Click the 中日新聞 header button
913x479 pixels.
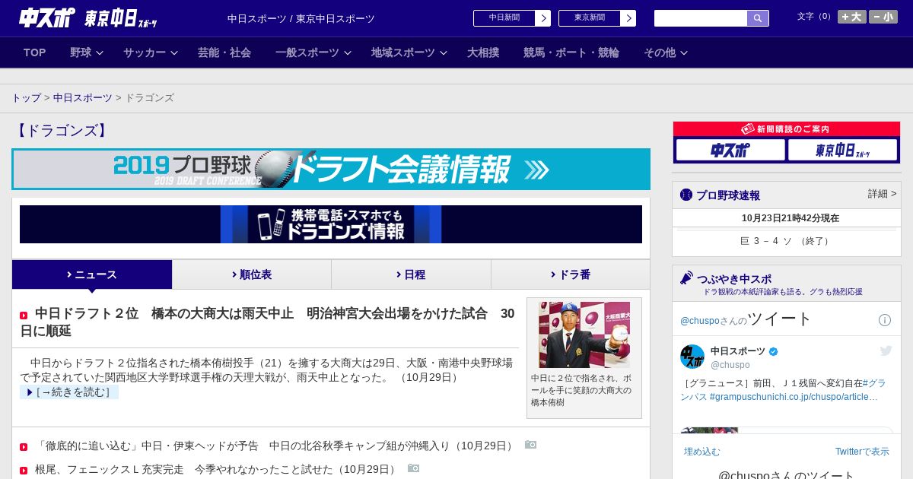click(504, 18)
